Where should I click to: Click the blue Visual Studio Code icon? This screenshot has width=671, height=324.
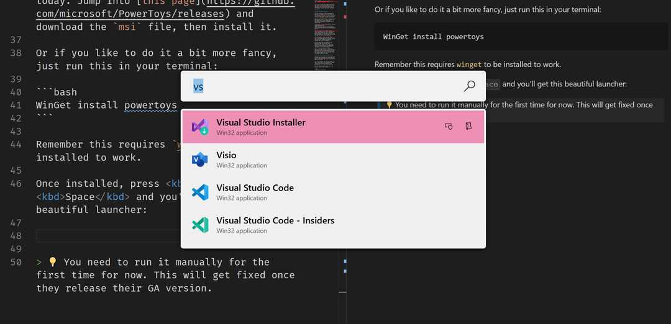tap(200, 192)
